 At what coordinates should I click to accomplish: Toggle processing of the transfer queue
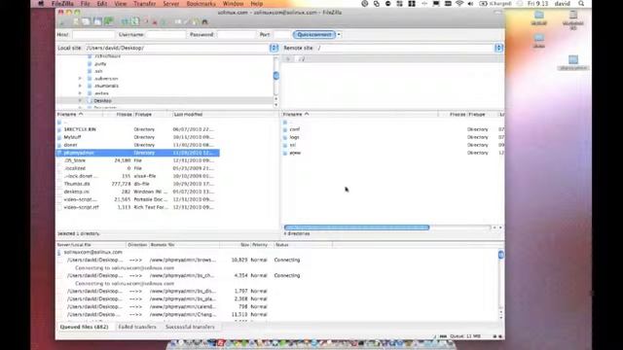point(135,21)
